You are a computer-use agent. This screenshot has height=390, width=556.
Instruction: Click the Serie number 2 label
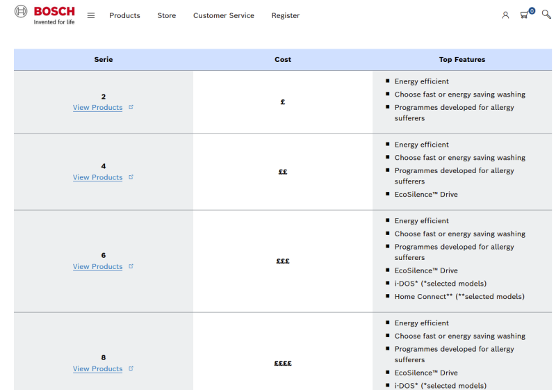tap(104, 97)
